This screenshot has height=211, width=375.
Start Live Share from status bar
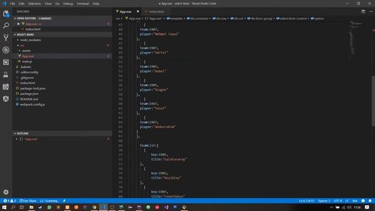pyautogui.click(x=28, y=200)
